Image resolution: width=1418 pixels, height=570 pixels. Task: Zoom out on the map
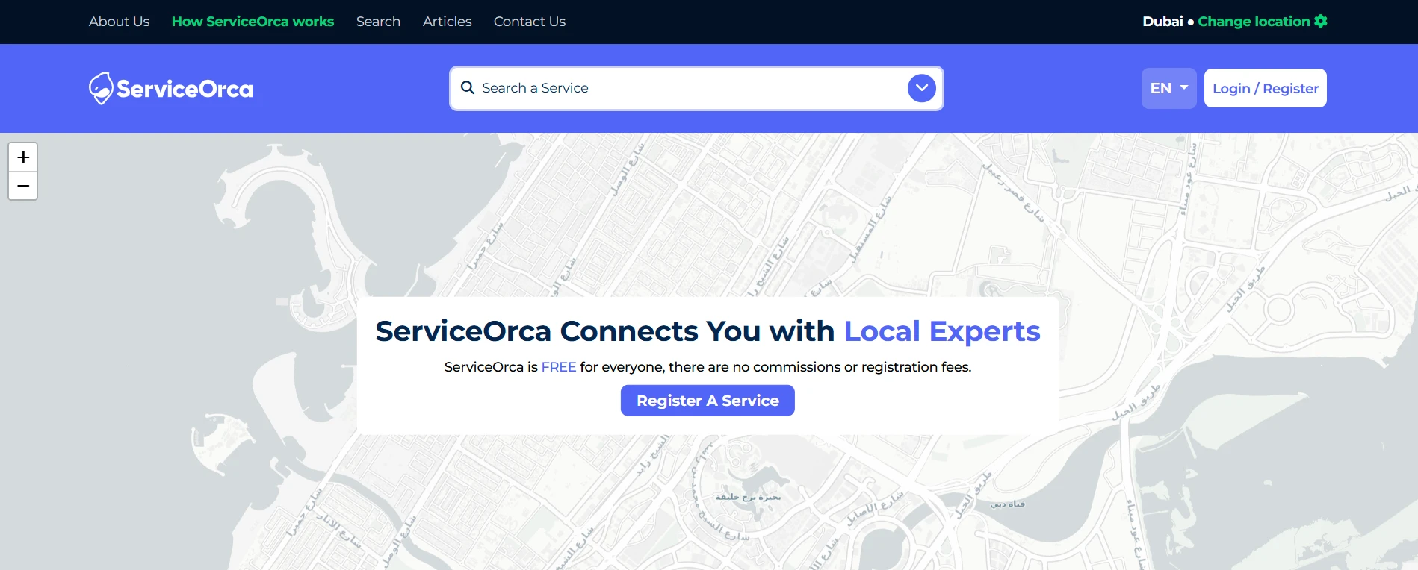(23, 186)
